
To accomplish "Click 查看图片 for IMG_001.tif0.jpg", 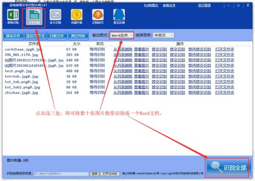I will pyautogui.click(x=142, y=55).
